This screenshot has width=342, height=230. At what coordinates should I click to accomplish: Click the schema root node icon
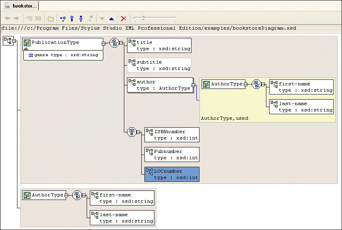point(7,40)
